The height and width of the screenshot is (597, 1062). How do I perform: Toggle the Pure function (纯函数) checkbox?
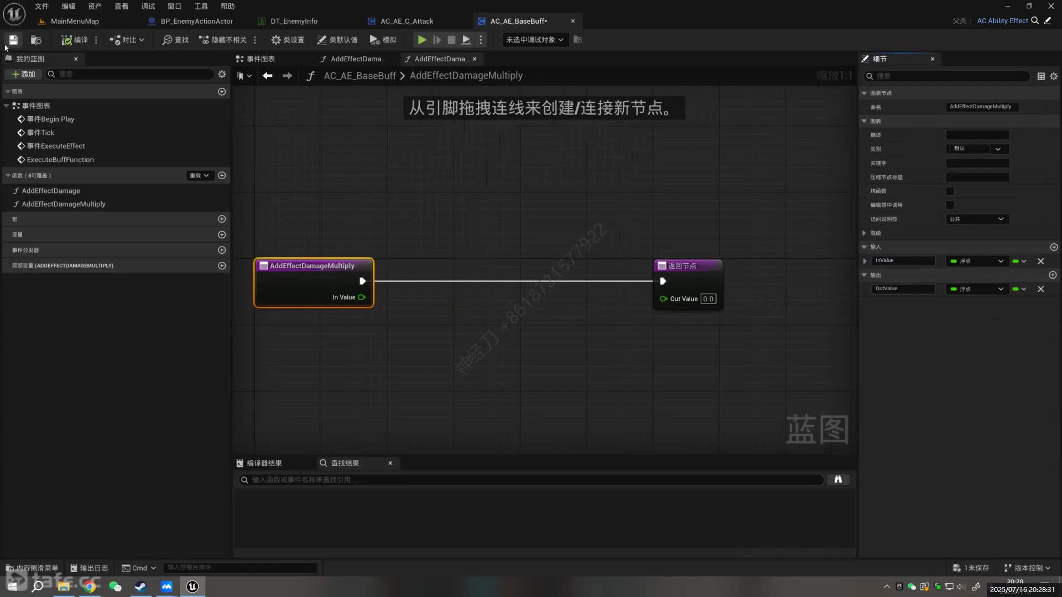[x=950, y=191]
